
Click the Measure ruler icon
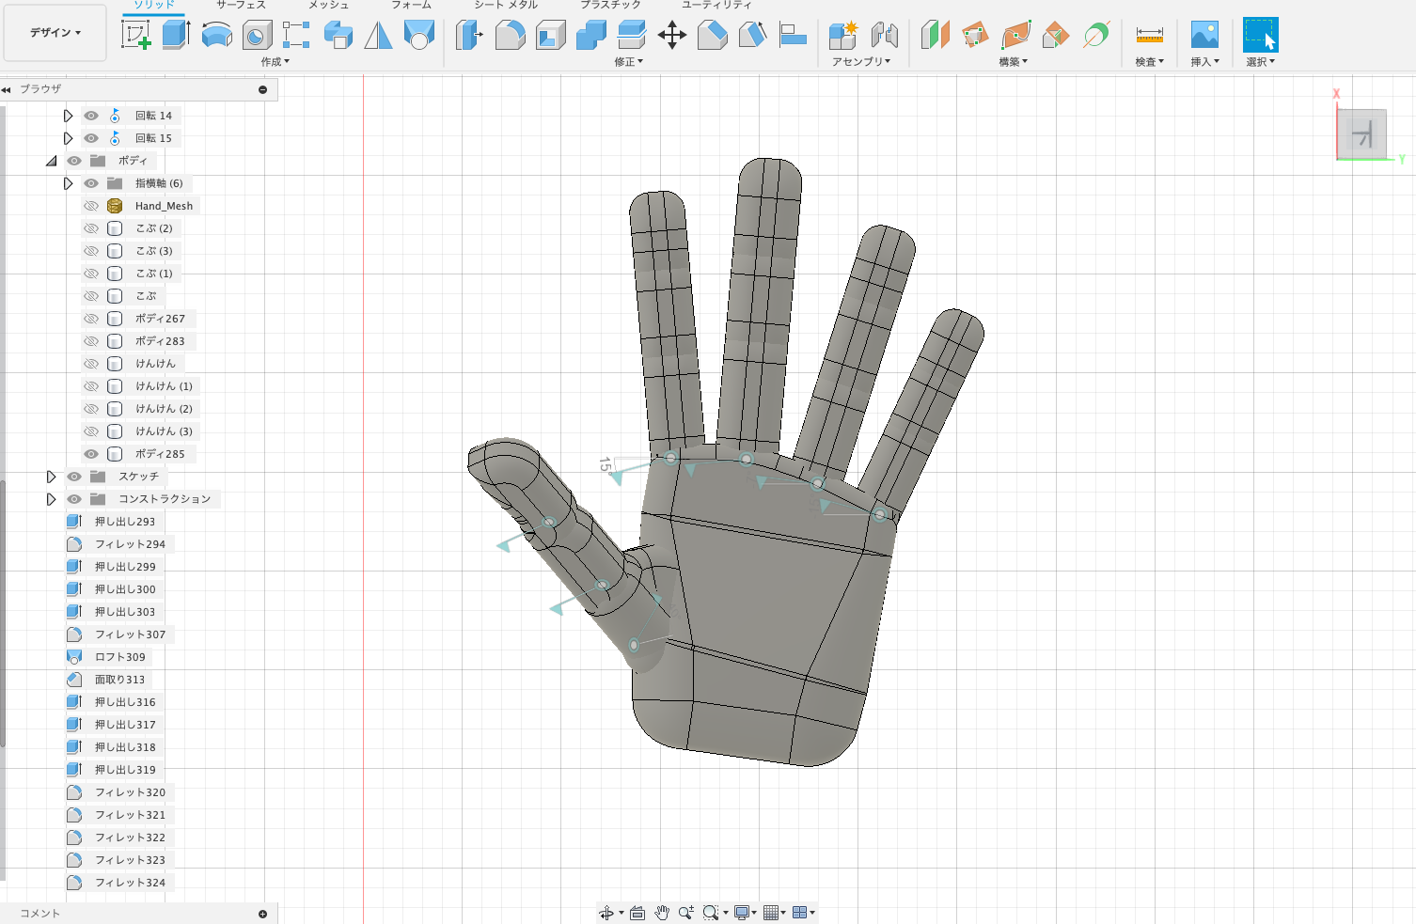click(x=1149, y=35)
